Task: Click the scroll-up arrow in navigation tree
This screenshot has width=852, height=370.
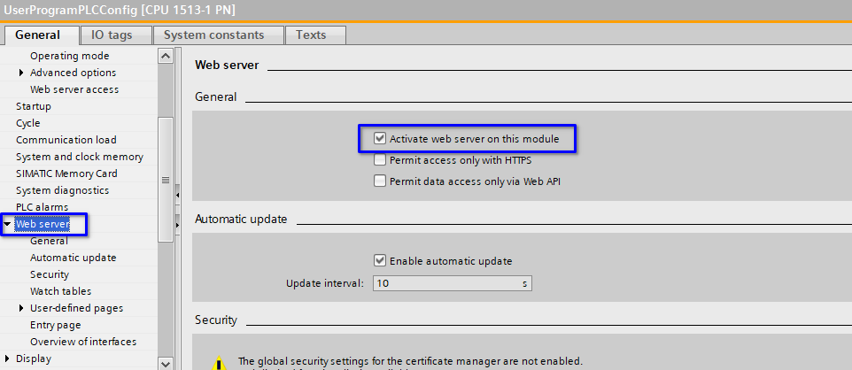Action: click(x=165, y=56)
